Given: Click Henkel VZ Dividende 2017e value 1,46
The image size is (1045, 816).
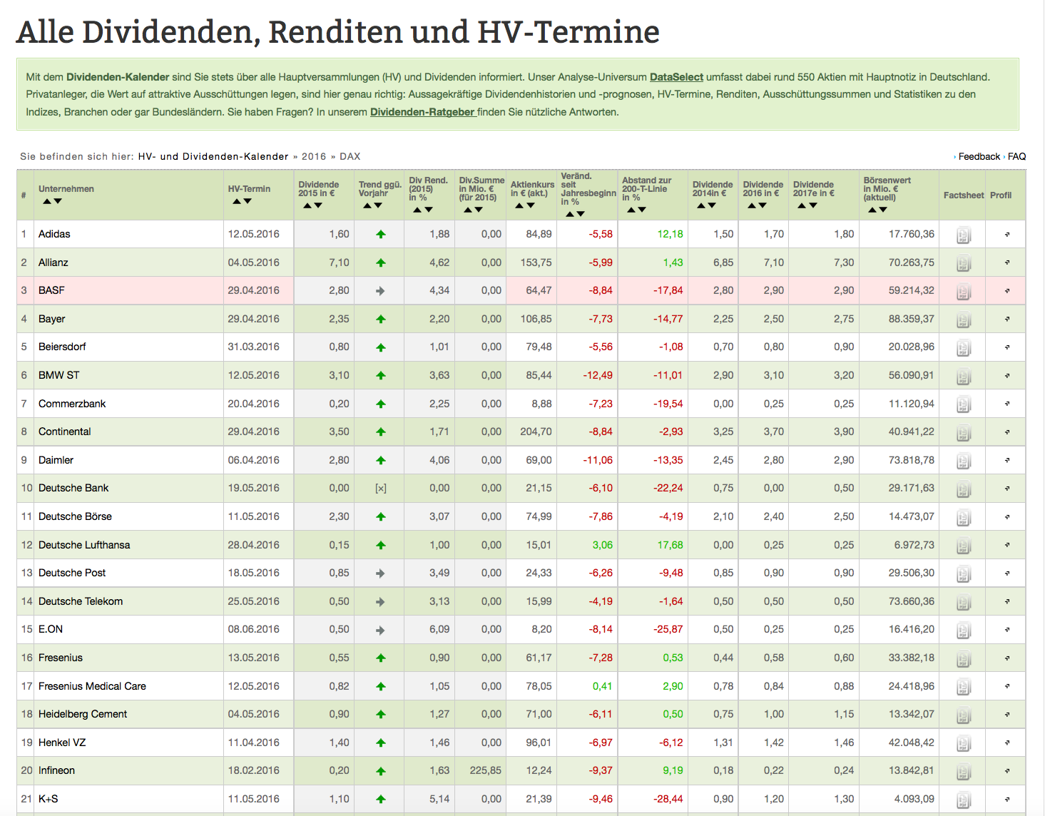Looking at the screenshot, I should coord(844,743).
